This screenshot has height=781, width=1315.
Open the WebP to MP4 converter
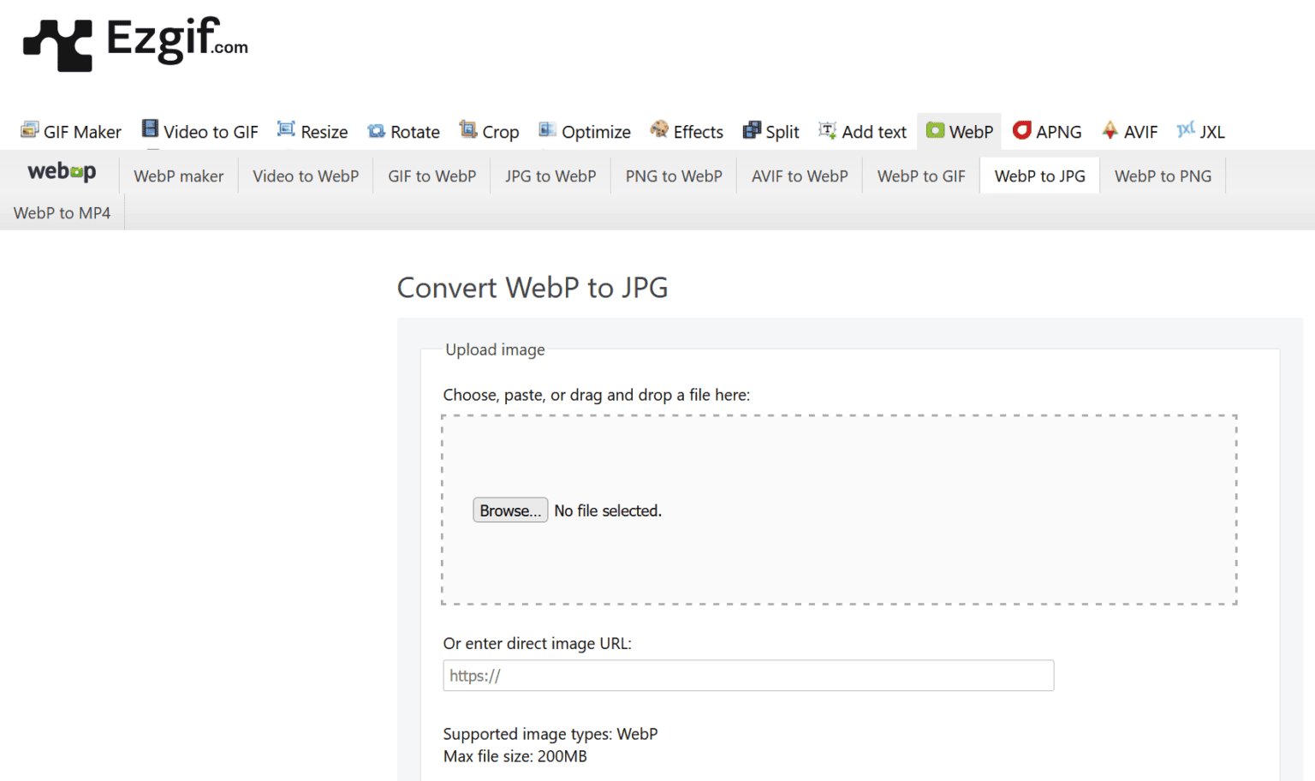tap(62, 212)
